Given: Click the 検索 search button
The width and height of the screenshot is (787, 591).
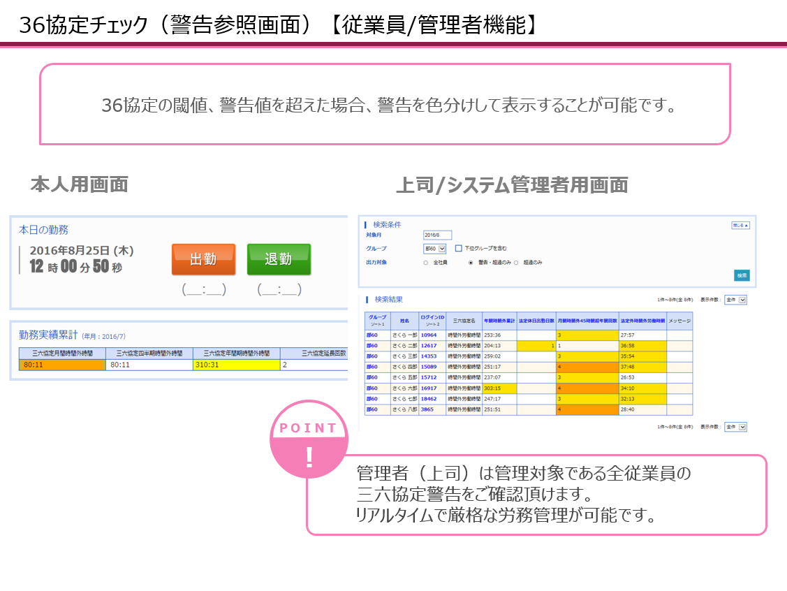Looking at the screenshot, I should point(743,275).
